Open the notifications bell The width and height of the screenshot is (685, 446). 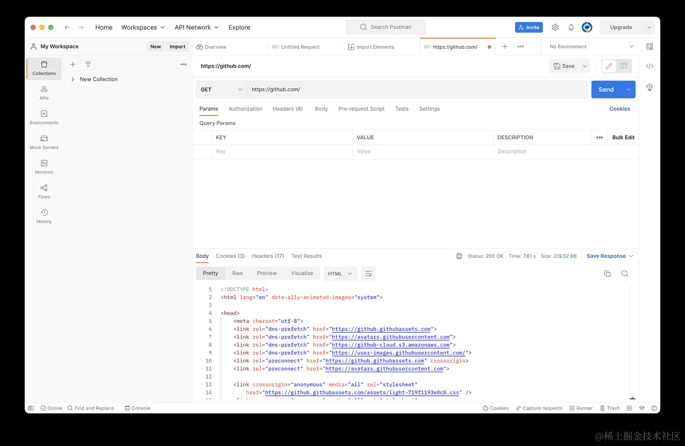point(571,27)
